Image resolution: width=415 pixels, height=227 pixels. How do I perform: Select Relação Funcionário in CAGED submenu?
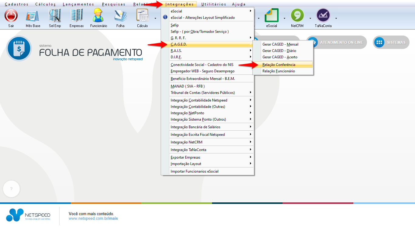[x=283, y=71]
